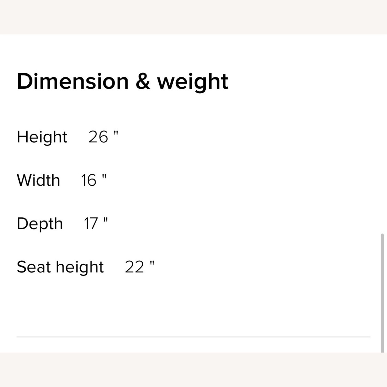Click the beige band below the panel
This screenshot has width=387, height=387.
pos(193,370)
